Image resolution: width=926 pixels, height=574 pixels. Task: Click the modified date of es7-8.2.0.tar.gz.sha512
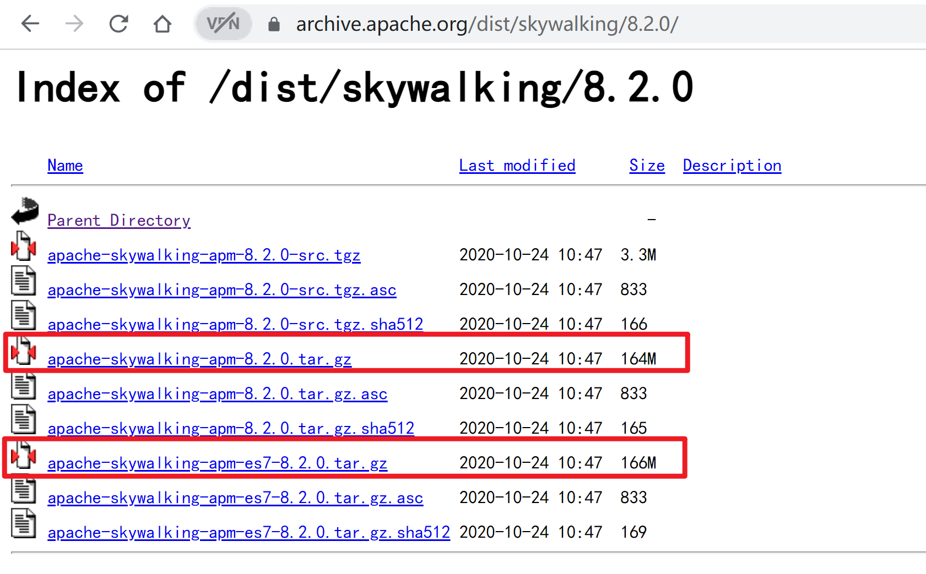click(x=531, y=532)
